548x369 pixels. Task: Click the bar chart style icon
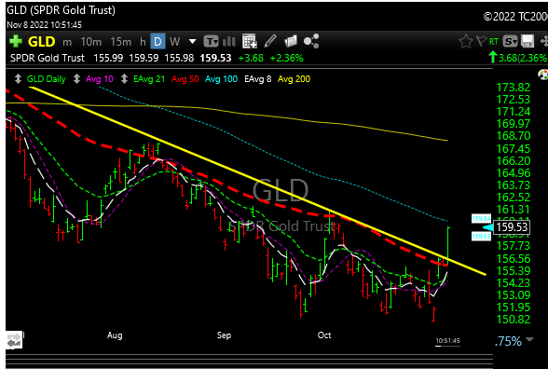(x=229, y=42)
